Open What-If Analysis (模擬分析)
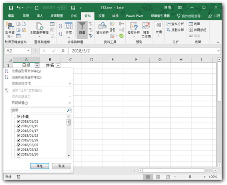 point(133,30)
